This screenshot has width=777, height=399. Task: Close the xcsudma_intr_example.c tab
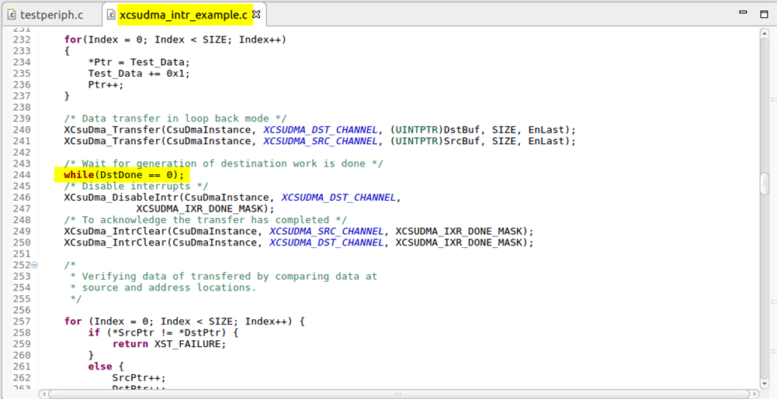point(257,14)
